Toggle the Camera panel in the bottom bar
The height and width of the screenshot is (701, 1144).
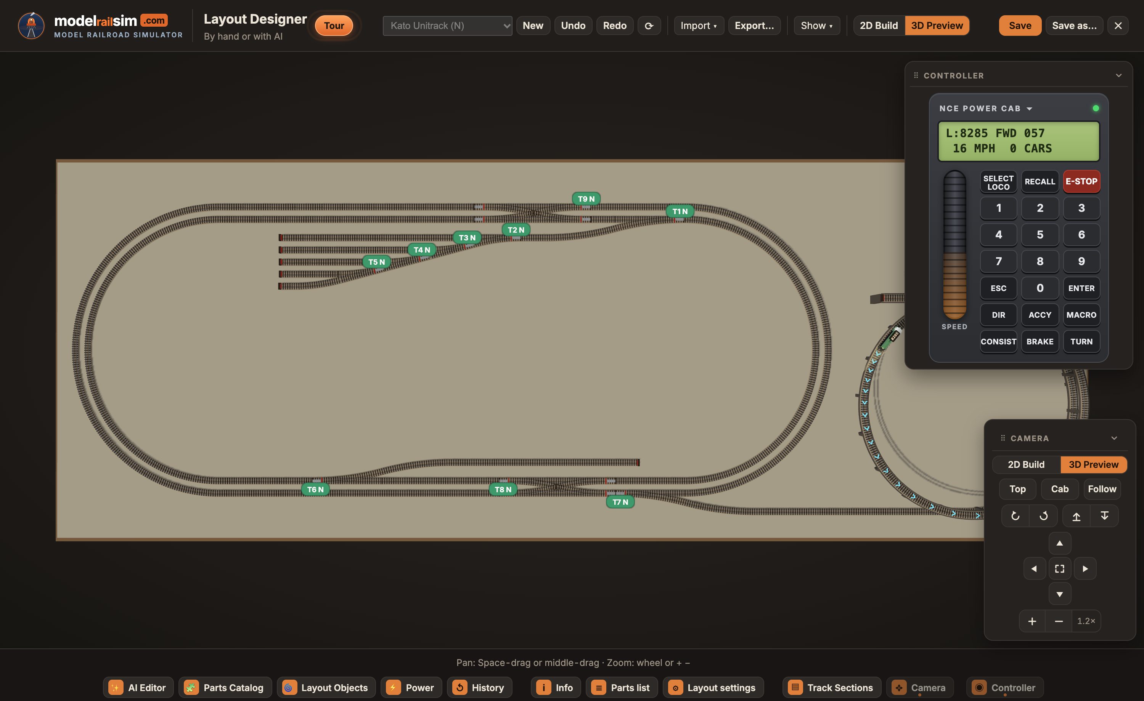920,688
